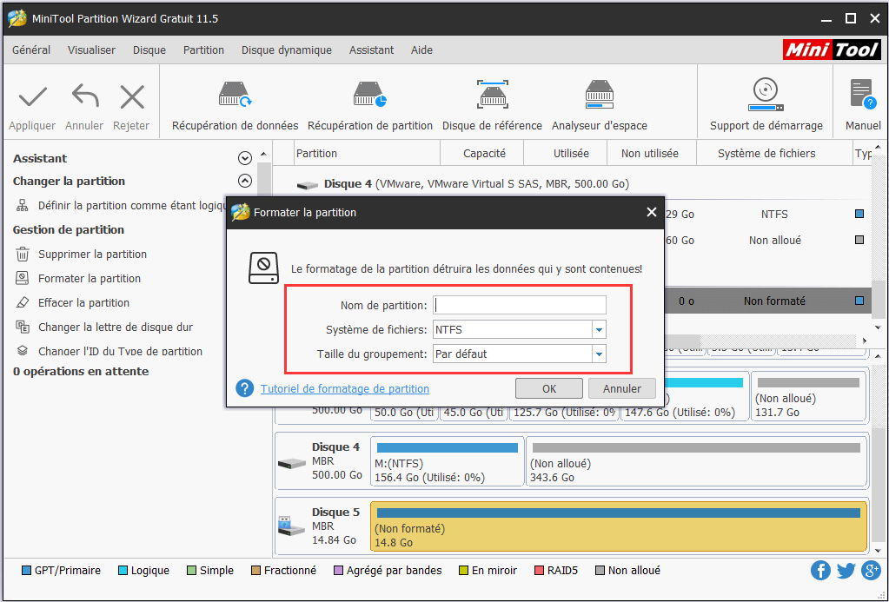Click the Rejeter X icon

click(132, 97)
